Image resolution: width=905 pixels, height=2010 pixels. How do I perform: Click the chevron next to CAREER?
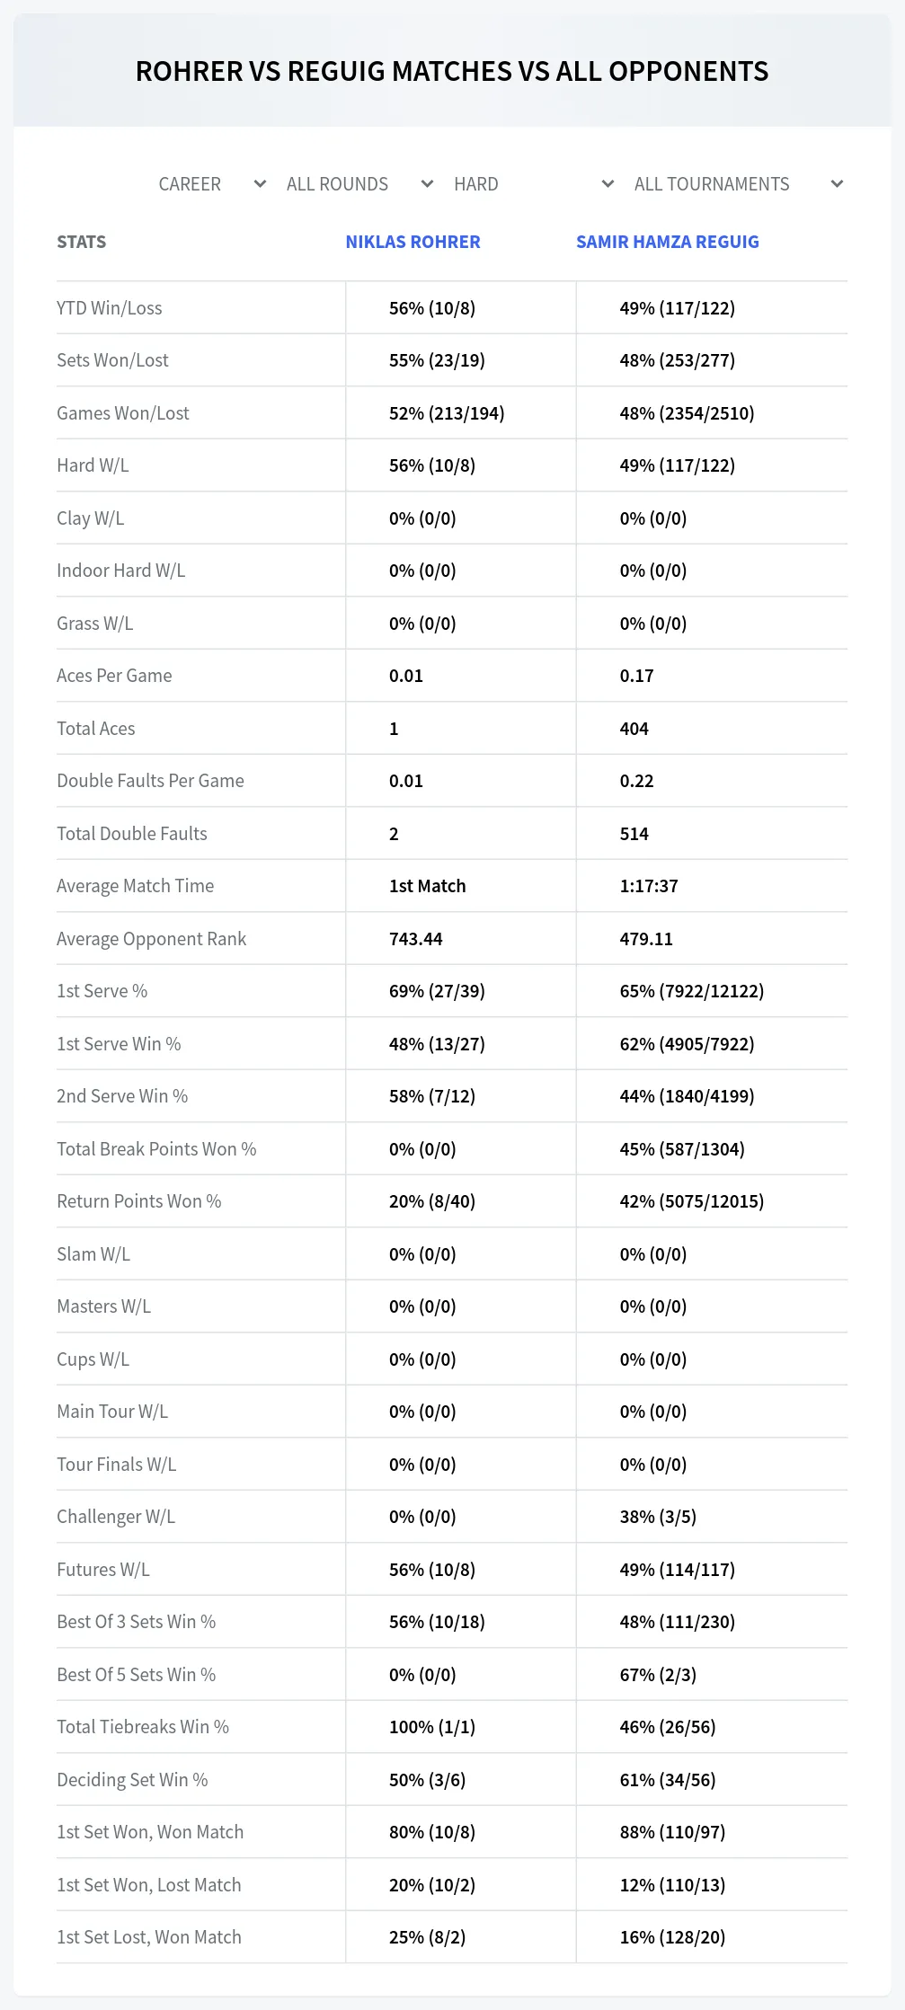tap(260, 184)
